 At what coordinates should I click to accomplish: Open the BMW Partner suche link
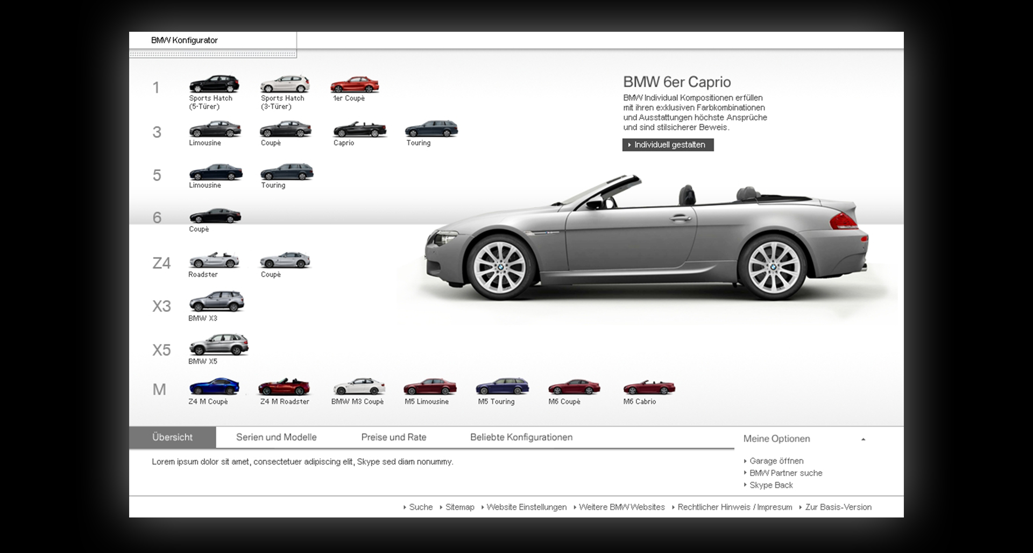tap(786, 473)
